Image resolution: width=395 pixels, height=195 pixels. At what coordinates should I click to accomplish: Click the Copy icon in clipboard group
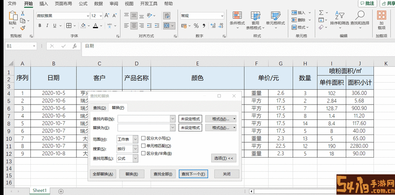[23, 21]
